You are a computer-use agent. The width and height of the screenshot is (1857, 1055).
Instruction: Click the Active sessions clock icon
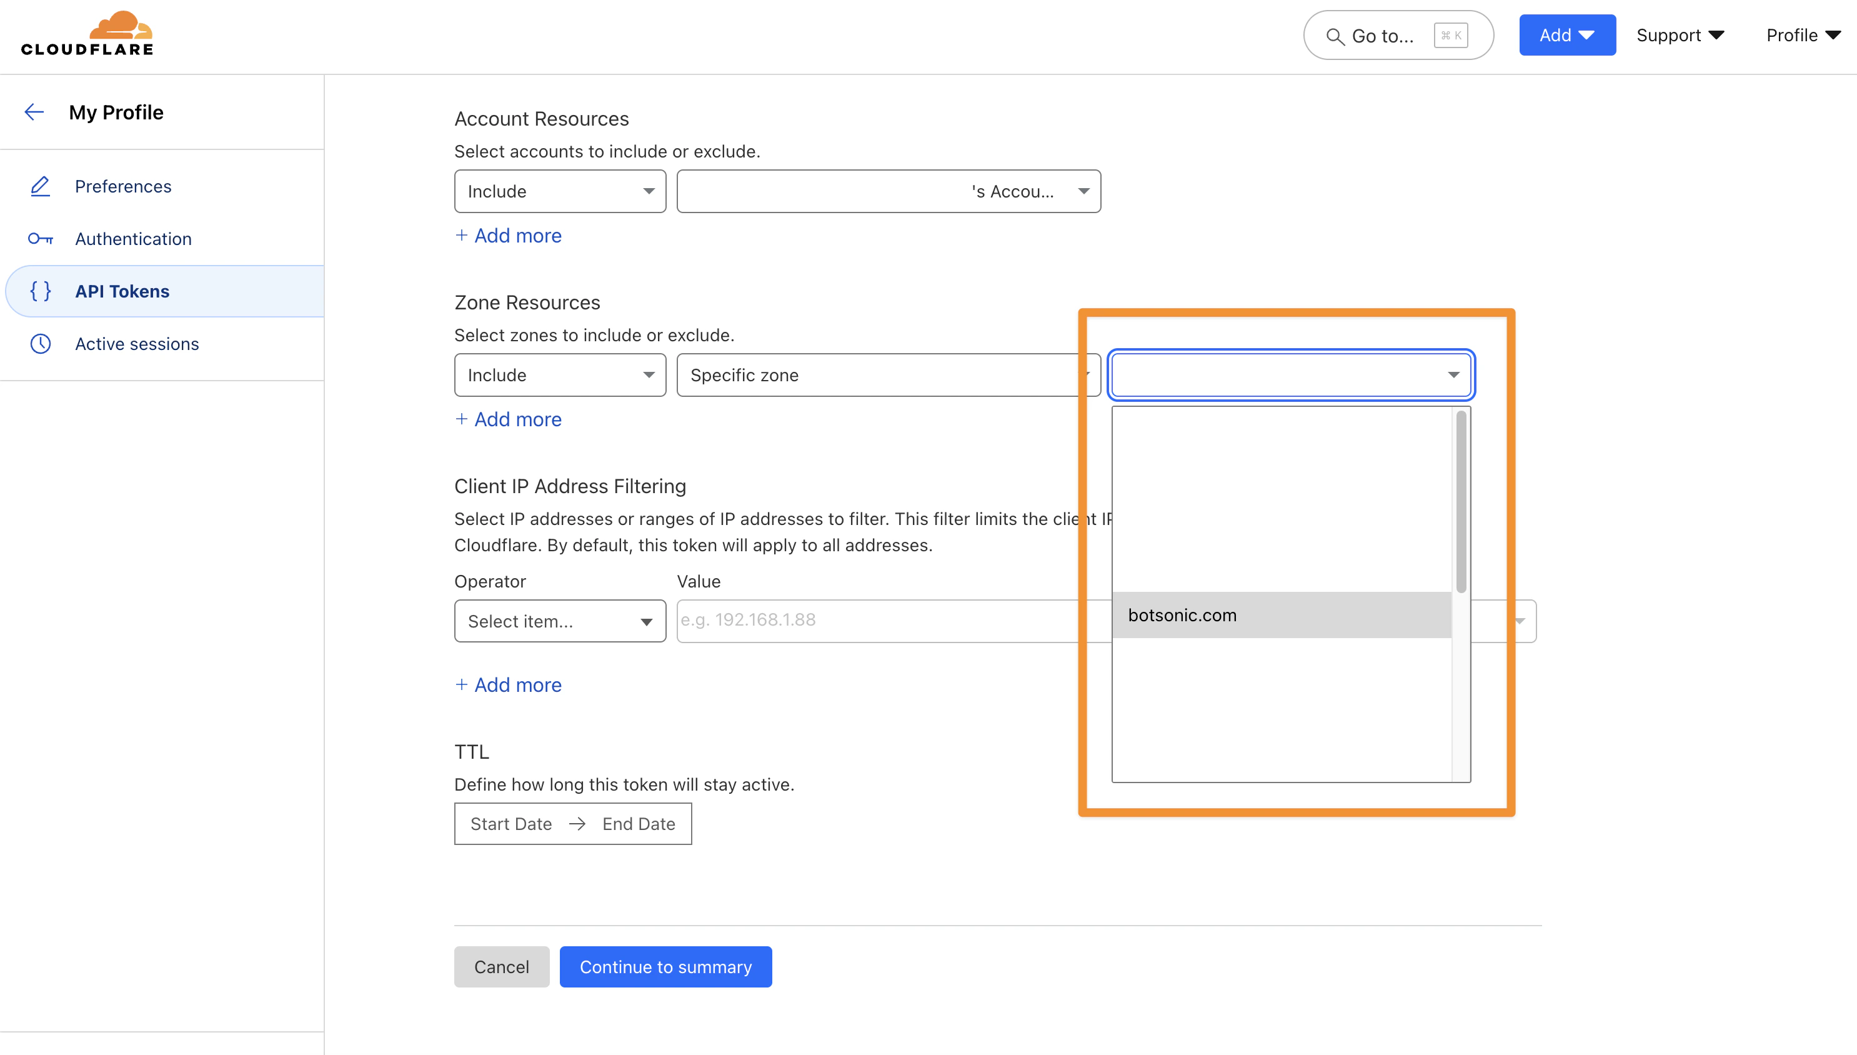click(x=40, y=344)
